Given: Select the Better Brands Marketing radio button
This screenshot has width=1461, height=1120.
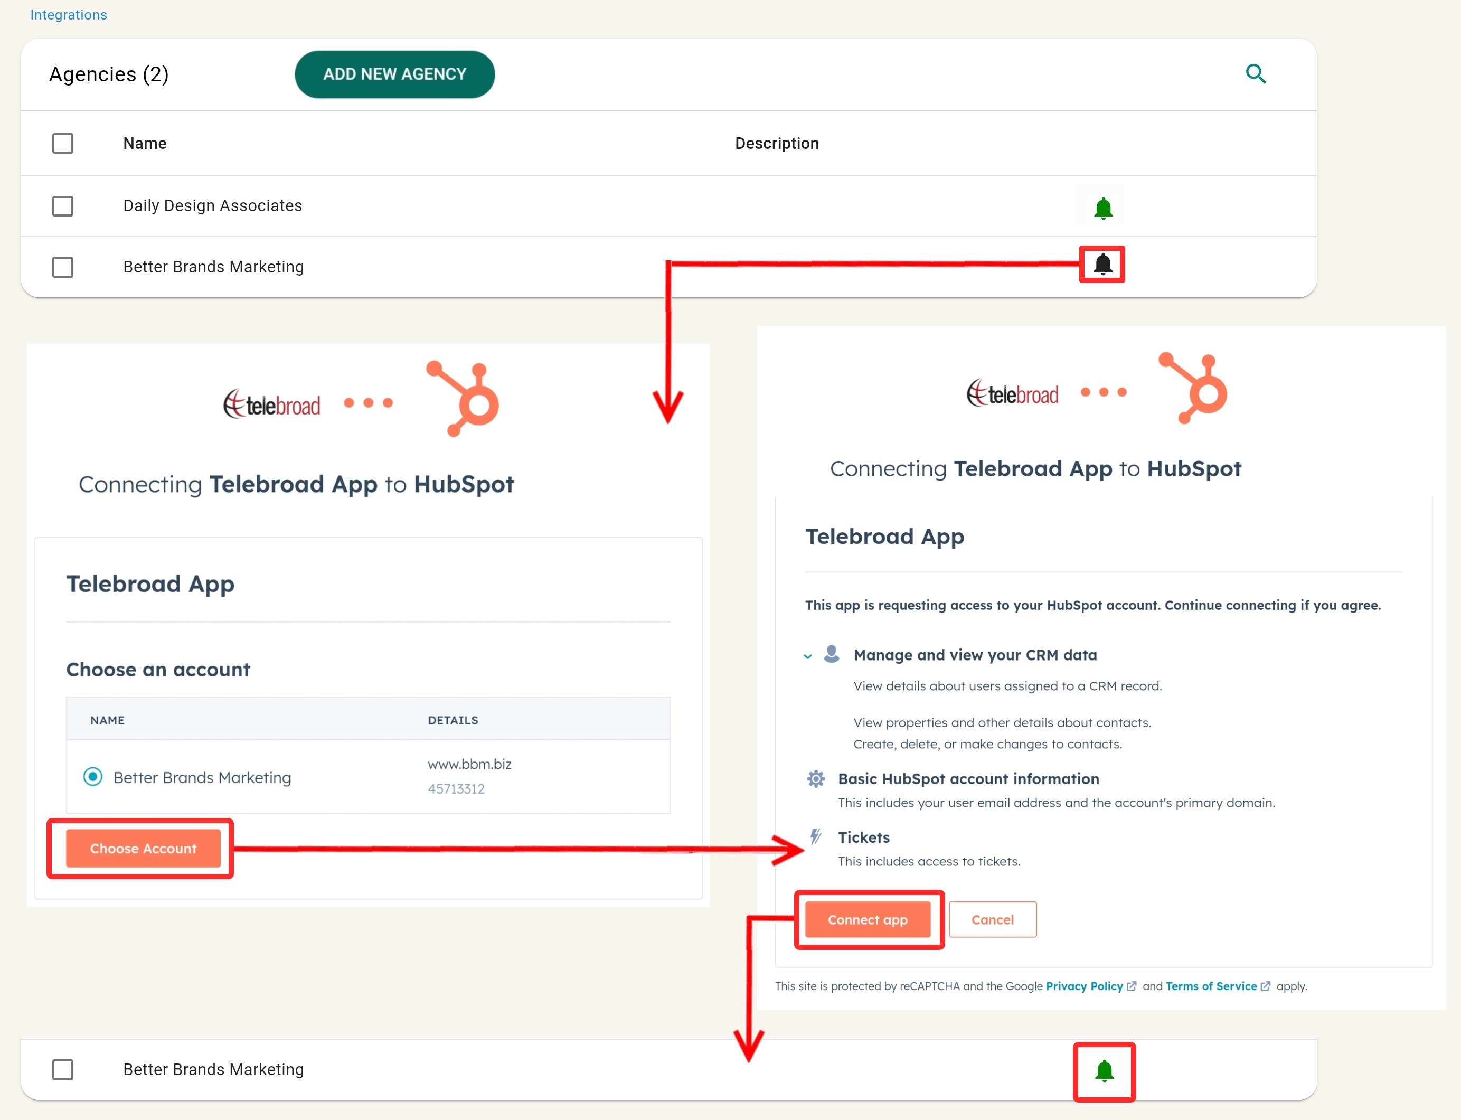Looking at the screenshot, I should 92,777.
